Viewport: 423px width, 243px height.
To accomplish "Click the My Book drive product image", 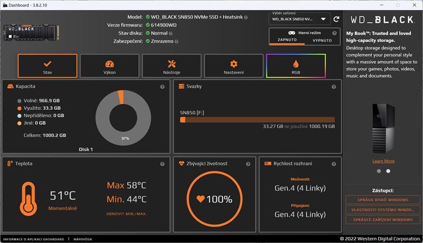I will 383,128.
